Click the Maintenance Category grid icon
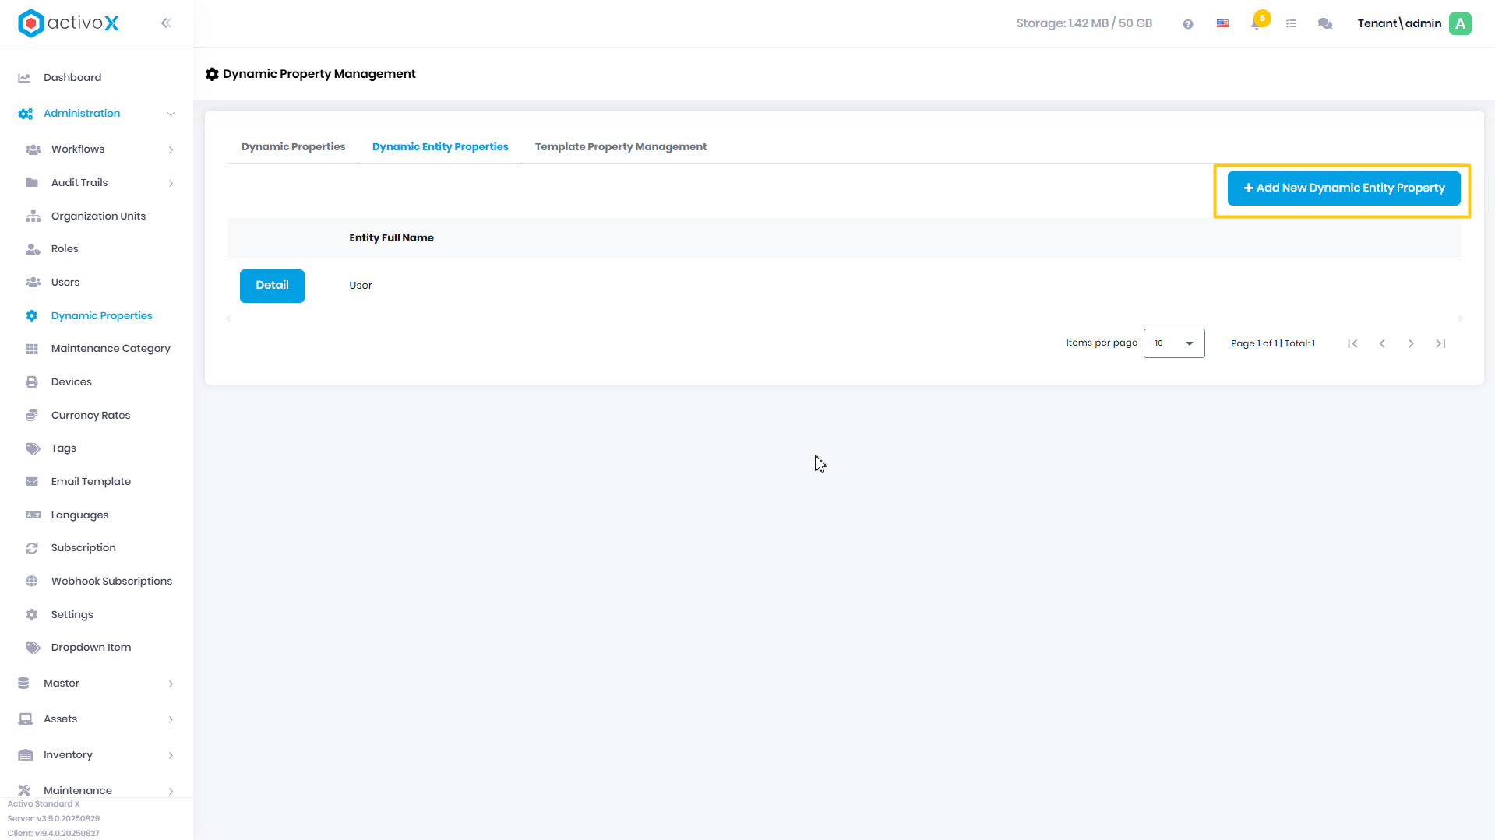The height and width of the screenshot is (840, 1495). [32, 349]
